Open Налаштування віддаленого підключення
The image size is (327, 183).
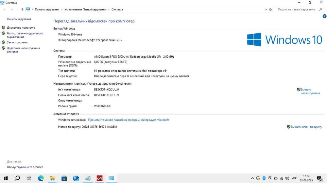click(25, 35)
